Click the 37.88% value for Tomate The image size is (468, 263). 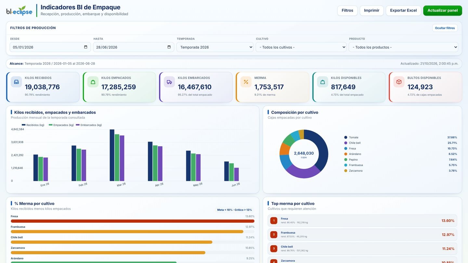(x=452, y=137)
